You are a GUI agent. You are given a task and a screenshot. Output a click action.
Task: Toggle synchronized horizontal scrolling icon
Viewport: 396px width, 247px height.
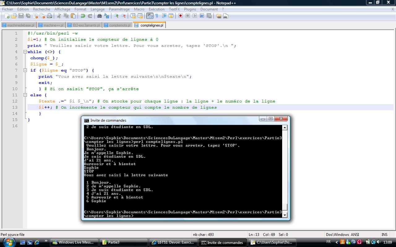click(140, 16)
